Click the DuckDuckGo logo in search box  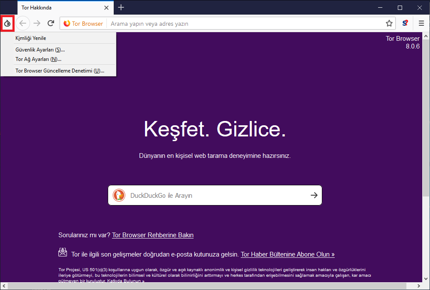[119, 196]
